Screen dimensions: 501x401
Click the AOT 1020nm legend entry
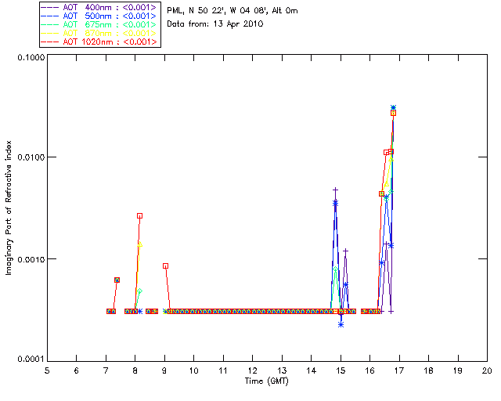pyautogui.click(x=99, y=42)
